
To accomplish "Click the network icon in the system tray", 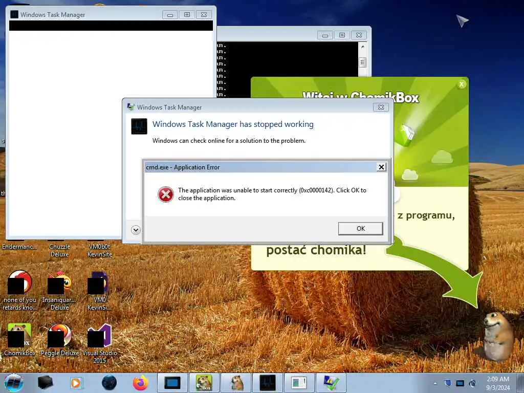I will tap(472, 383).
